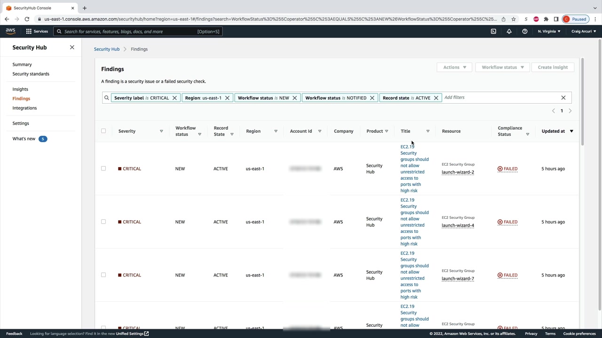Open the CloudShell terminal icon

point(493,31)
